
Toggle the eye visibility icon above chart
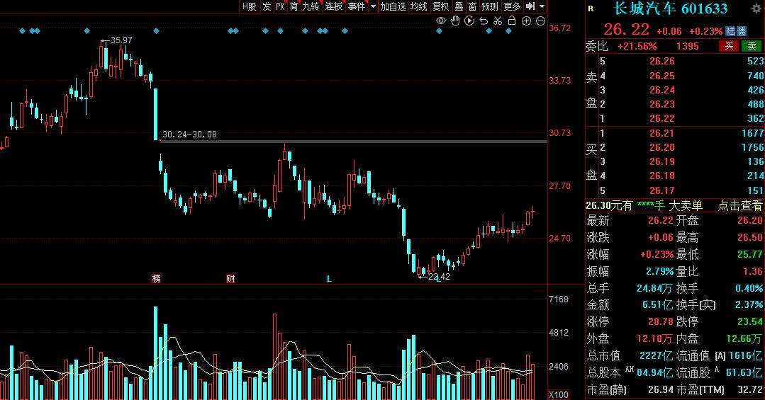[x=440, y=21]
